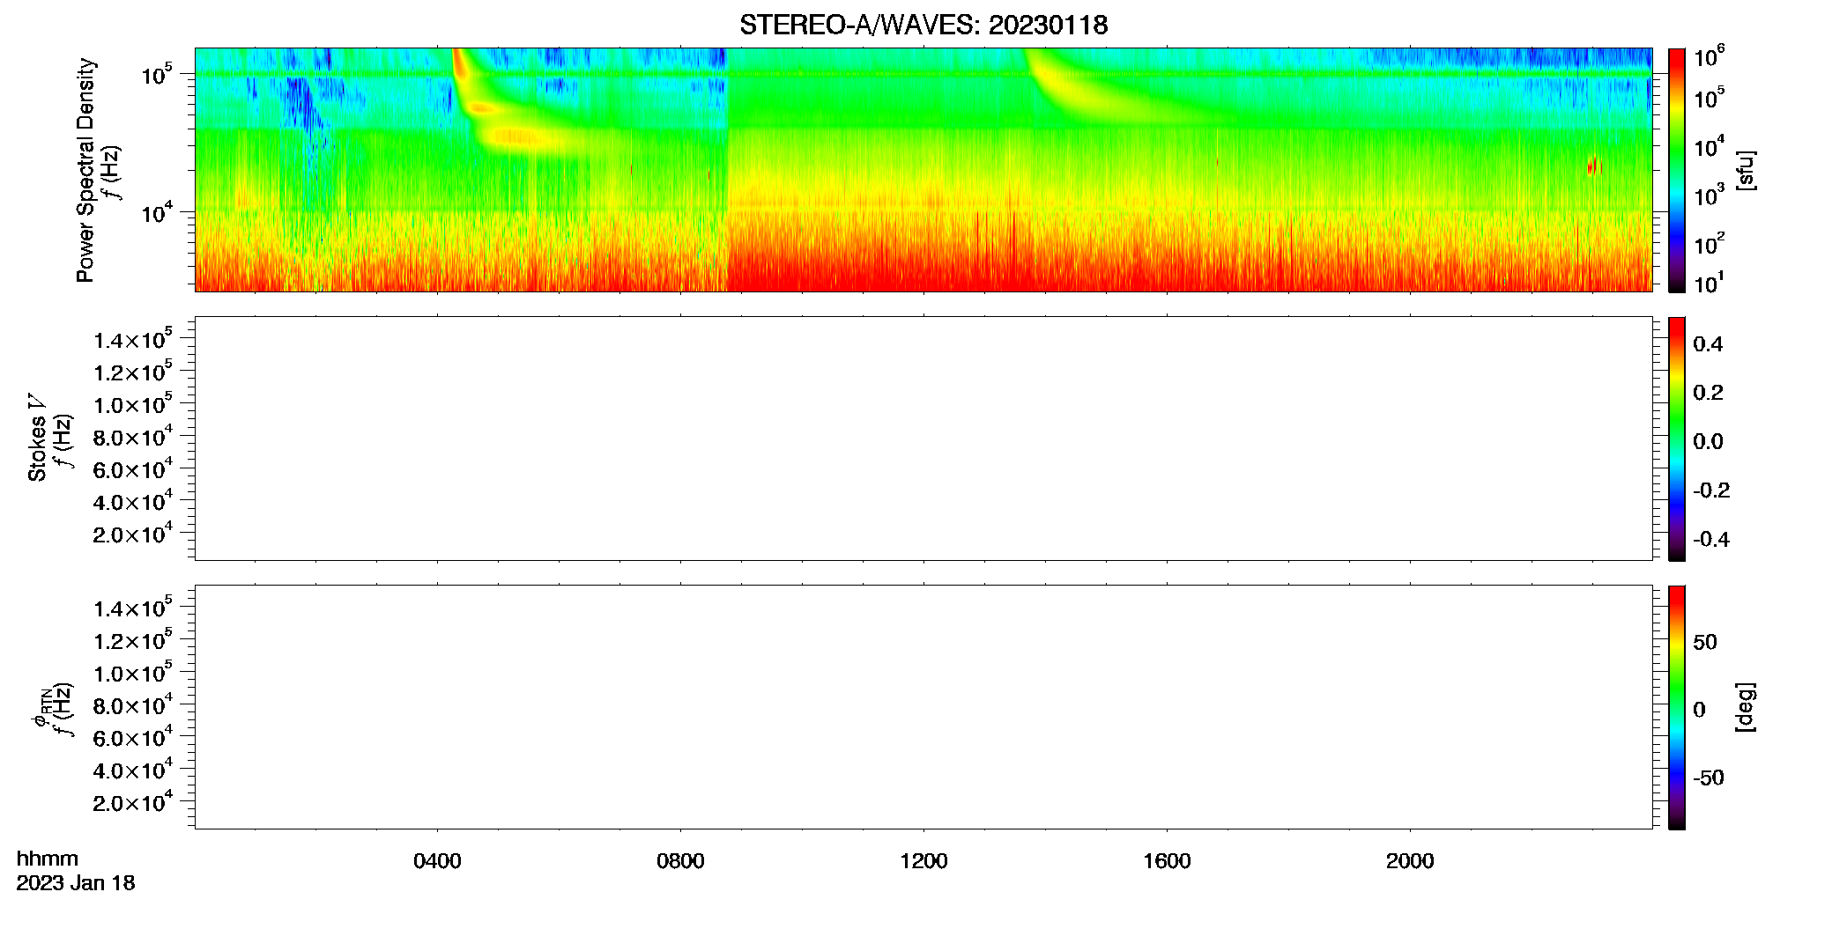The height and width of the screenshot is (951, 1847).
Task: Select the "-0.4" Stokes V colorbar label
Action: 1711,539
